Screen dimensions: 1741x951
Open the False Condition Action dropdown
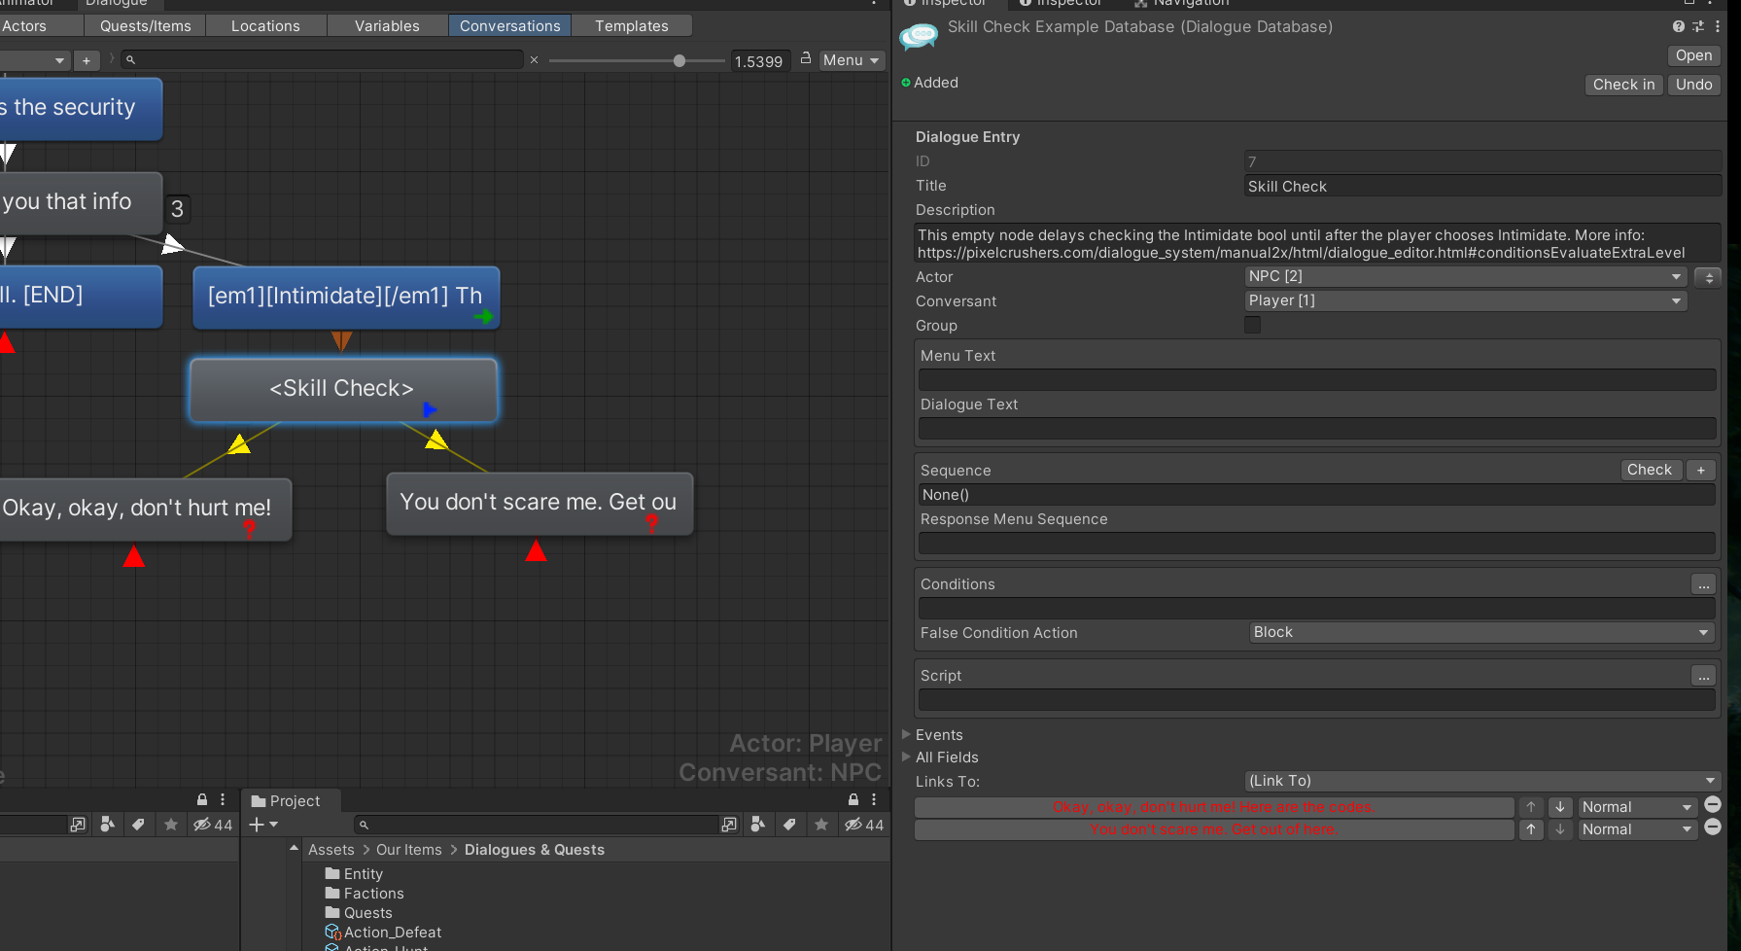pos(1480,632)
